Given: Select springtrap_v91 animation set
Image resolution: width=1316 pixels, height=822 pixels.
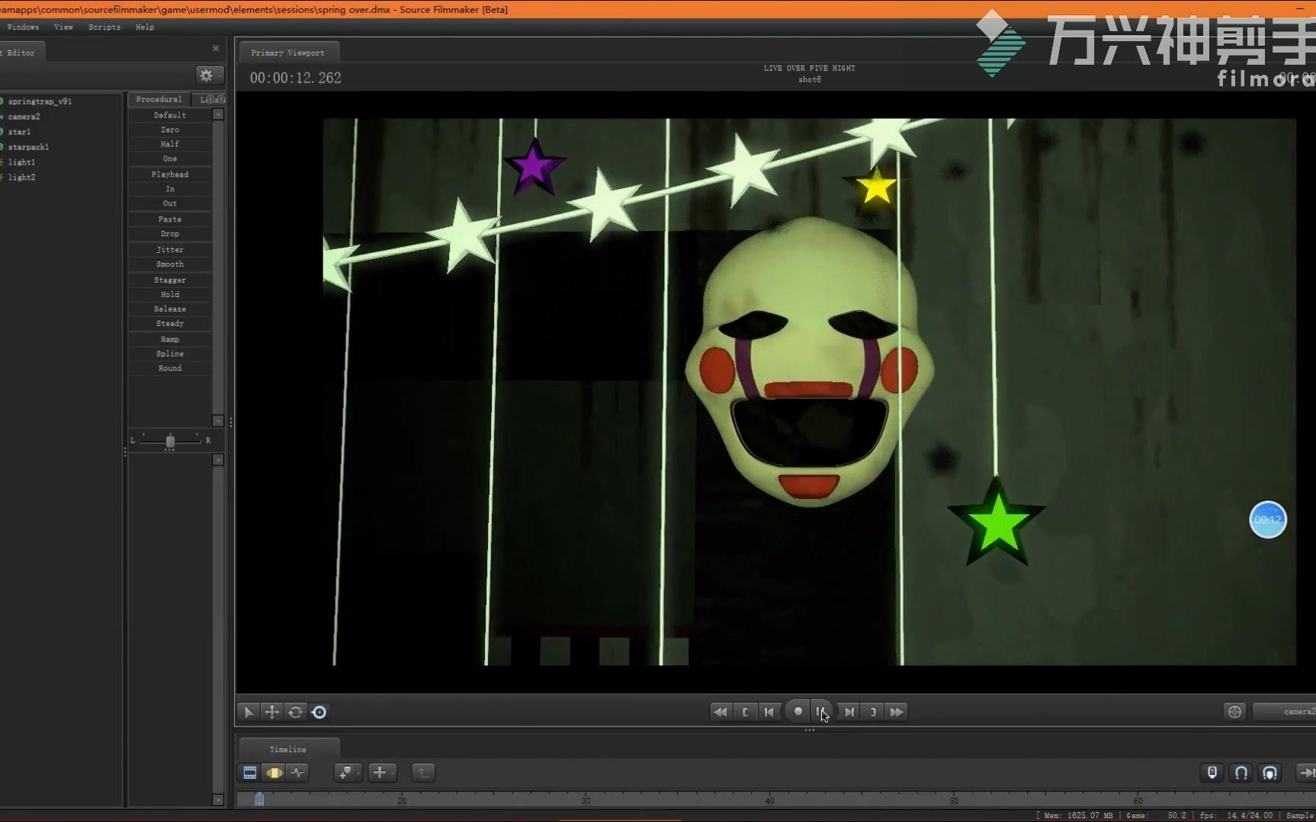Looking at the screenshot, I should coord(40,101).
